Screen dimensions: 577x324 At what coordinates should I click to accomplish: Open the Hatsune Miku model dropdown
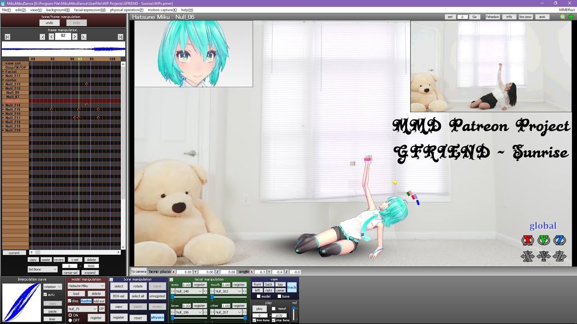pyautogui.click(x=86, y=286)
